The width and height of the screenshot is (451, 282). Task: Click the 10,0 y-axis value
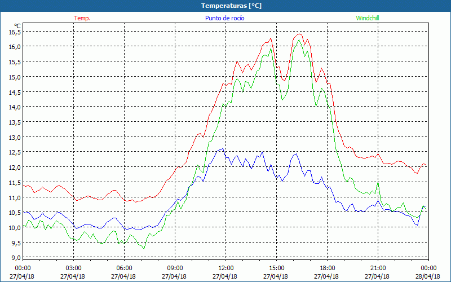(x=15, y=228)
